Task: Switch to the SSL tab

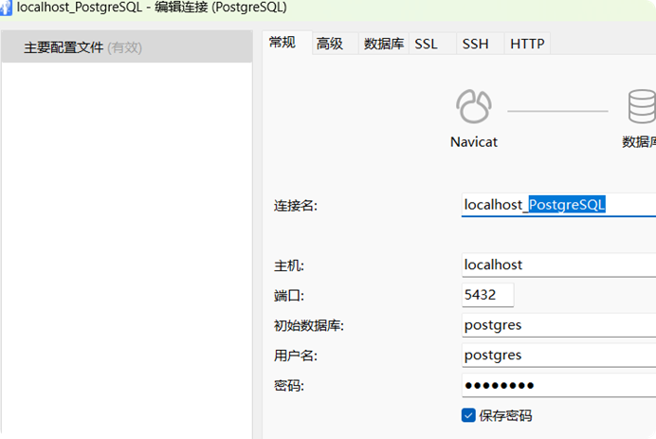Action: pyautogui.click(x=431, y=44)
